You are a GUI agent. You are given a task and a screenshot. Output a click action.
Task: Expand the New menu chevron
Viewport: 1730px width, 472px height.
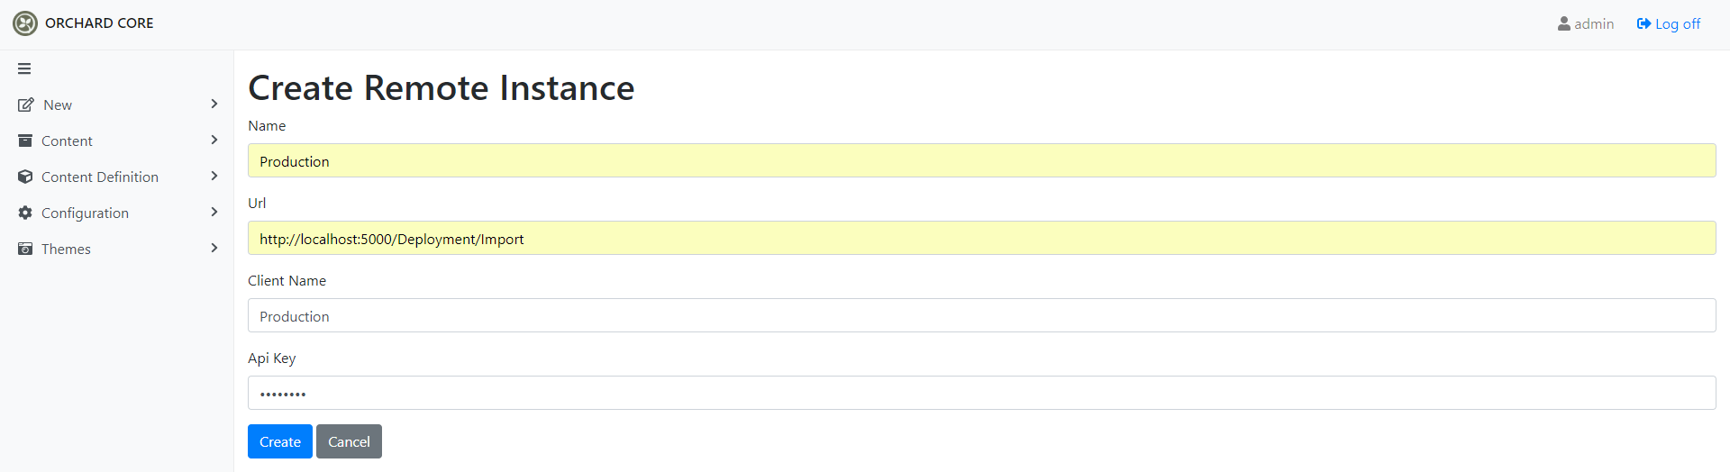click(x=214, y=104)
